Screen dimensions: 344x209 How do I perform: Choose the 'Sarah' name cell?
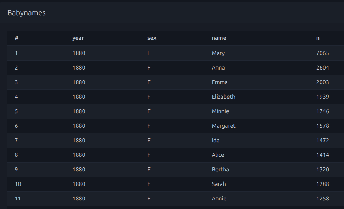(219, 184)
